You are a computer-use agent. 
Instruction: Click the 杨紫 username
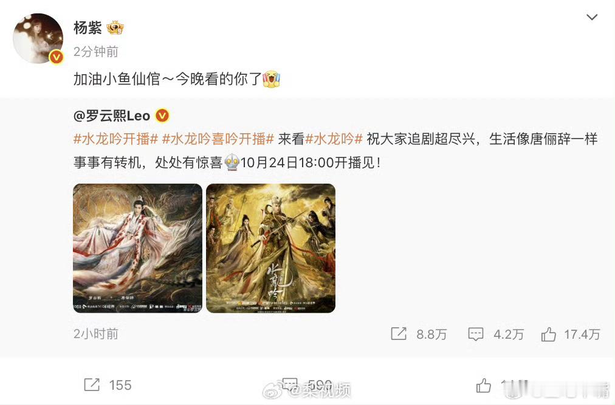pos(88,28)
